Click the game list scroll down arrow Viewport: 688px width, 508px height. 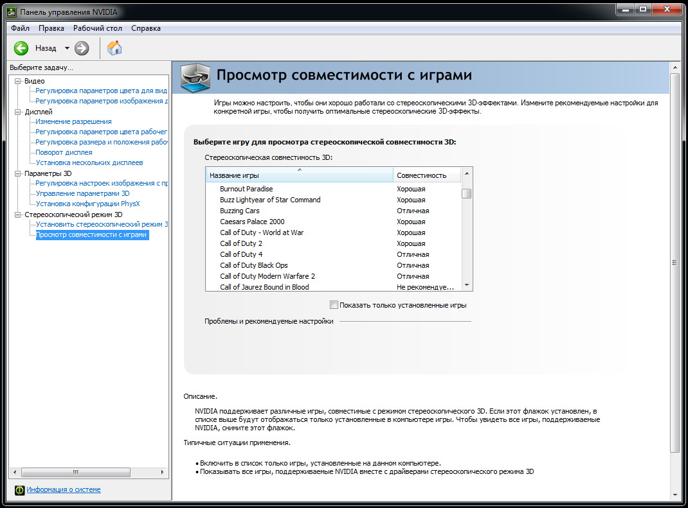click(467, 285)
